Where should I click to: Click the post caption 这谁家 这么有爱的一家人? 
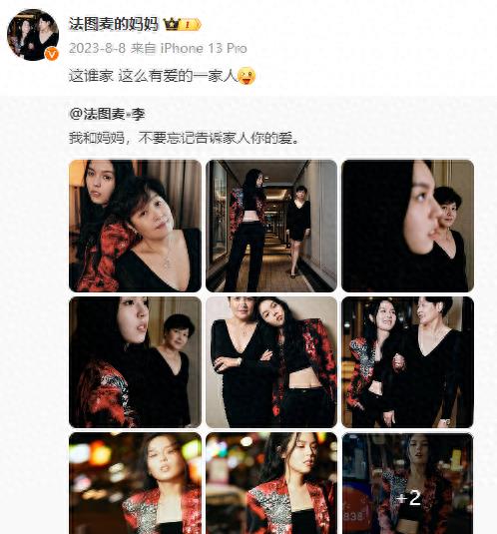[x=153, y=76]
